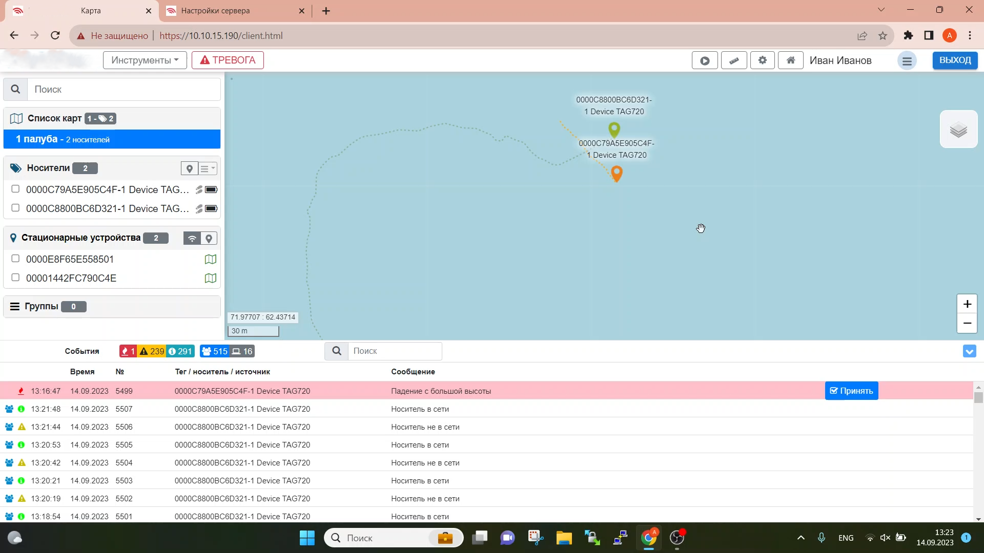This screenshot has width=984, height=553.
Task: Check the 0000C79A5E905C4F-1 carrier checkbox
Action: [x=15, y=189]
